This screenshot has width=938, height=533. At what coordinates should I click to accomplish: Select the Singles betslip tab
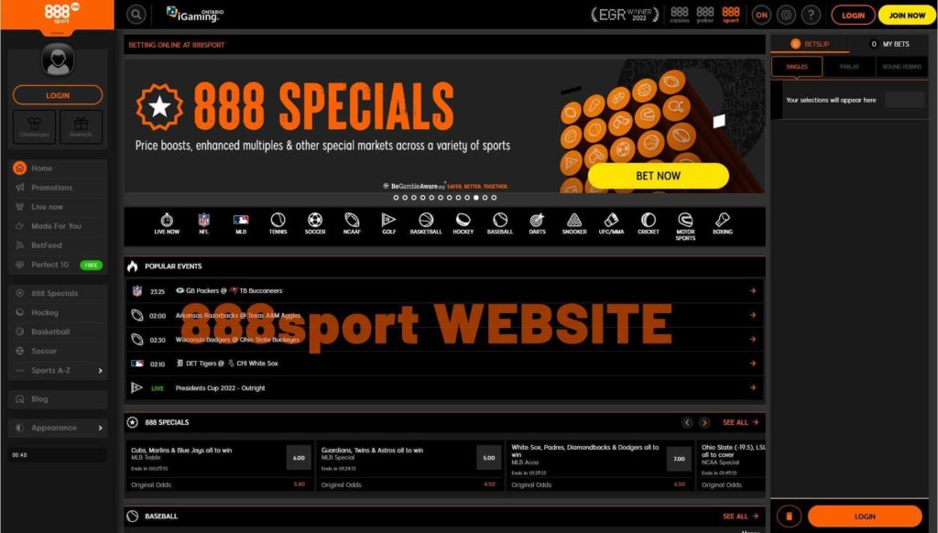point(797,67)
